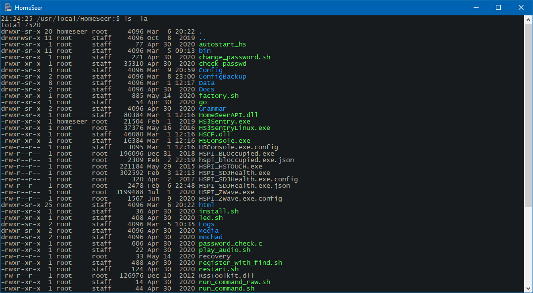Click HSPI_BLOccupied.exe file name
Viewport: 533px width, 293px height.
[236, 154]
